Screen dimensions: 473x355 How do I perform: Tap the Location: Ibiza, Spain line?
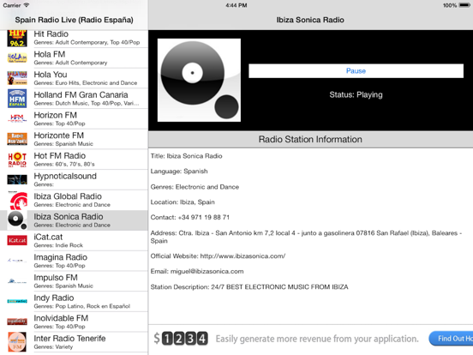click(x=183, y=202)
